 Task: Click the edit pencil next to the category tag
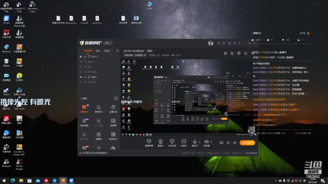[x=145, y=55]
